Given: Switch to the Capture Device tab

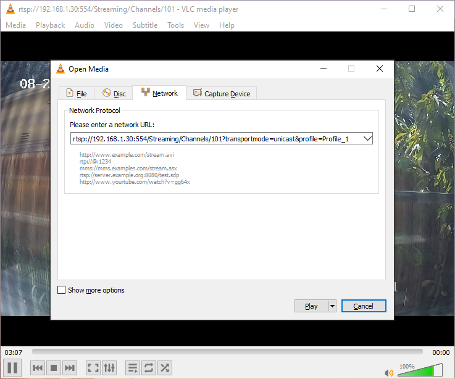Looking at the screenshot, I should (x=222, y=93).
